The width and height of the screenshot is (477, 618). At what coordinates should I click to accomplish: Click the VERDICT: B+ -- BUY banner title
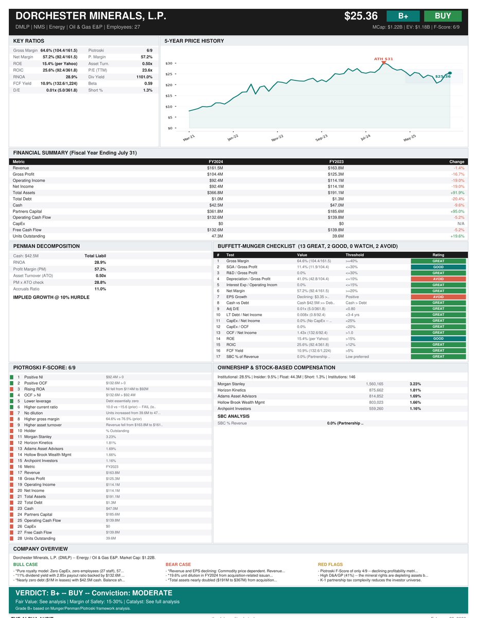pos(94,592)
